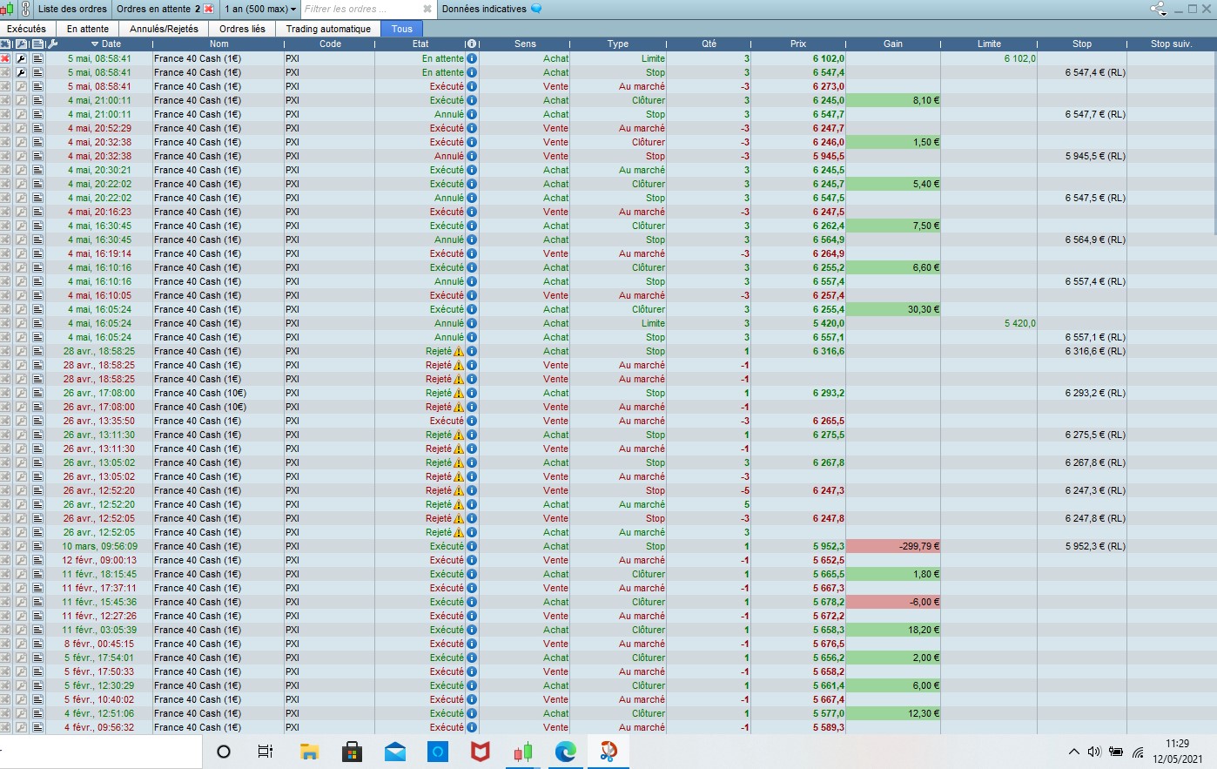Select the red loss cell '-6,00 €'
Screen dimensions: 1217x769
[x=893, y=602]
